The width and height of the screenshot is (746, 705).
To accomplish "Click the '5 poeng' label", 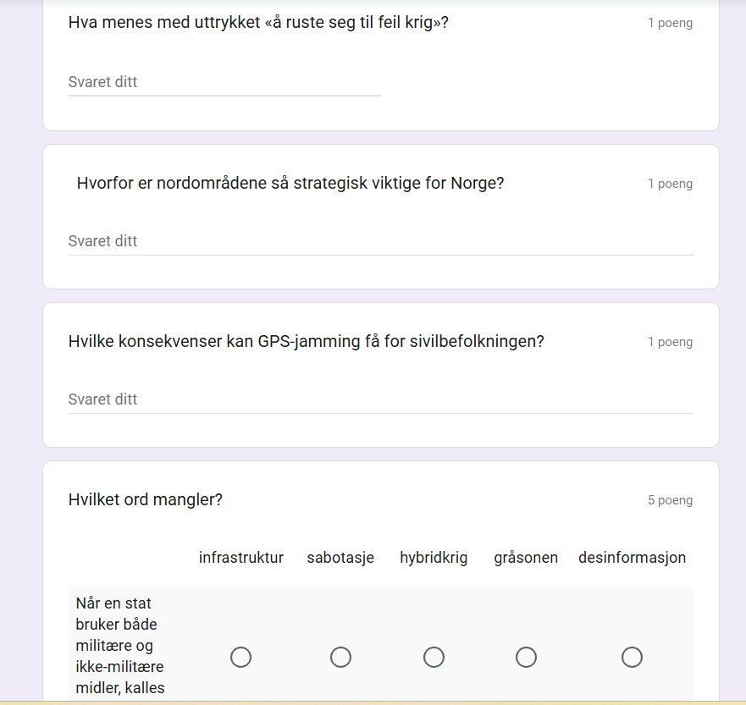I will point(670,500).
